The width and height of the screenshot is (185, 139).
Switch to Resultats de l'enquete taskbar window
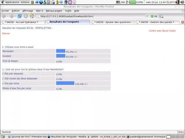(67, 137)
